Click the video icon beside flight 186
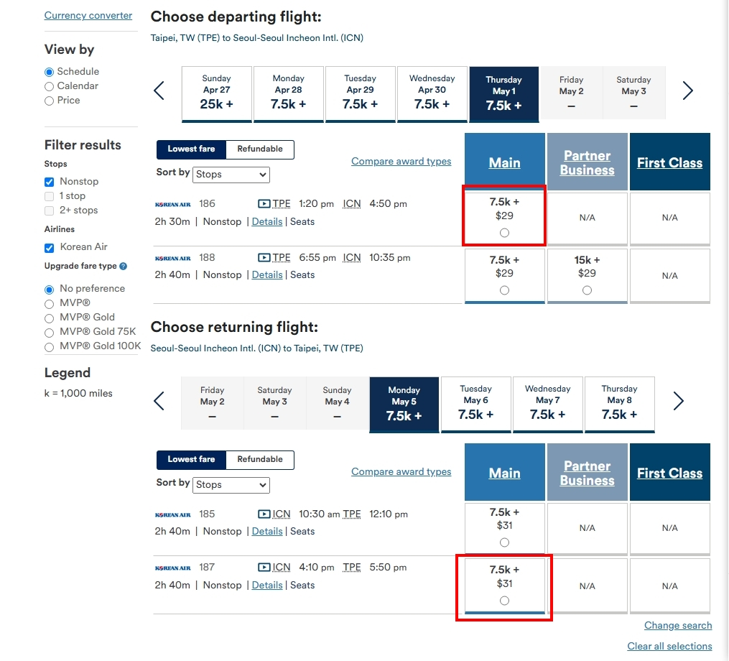The image size is (729, 661). (264, 204)
